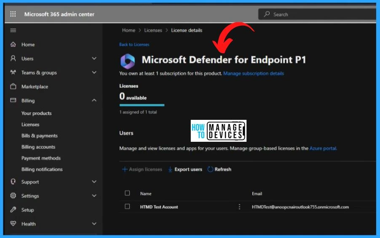Click License details in the breadcrumb
The image size is (380, 238).
click(x=187, y=30)
